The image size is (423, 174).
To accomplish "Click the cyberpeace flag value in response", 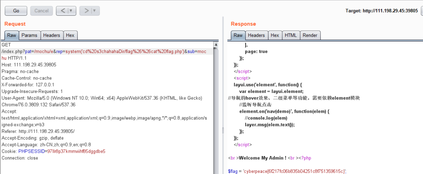I will pyautogui.click(x=294, y=171).
